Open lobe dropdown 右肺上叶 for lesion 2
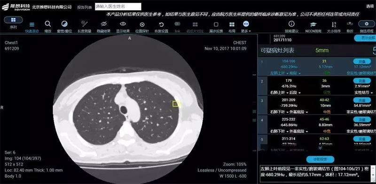Screen dimensions: 376x184 (279, 92)
